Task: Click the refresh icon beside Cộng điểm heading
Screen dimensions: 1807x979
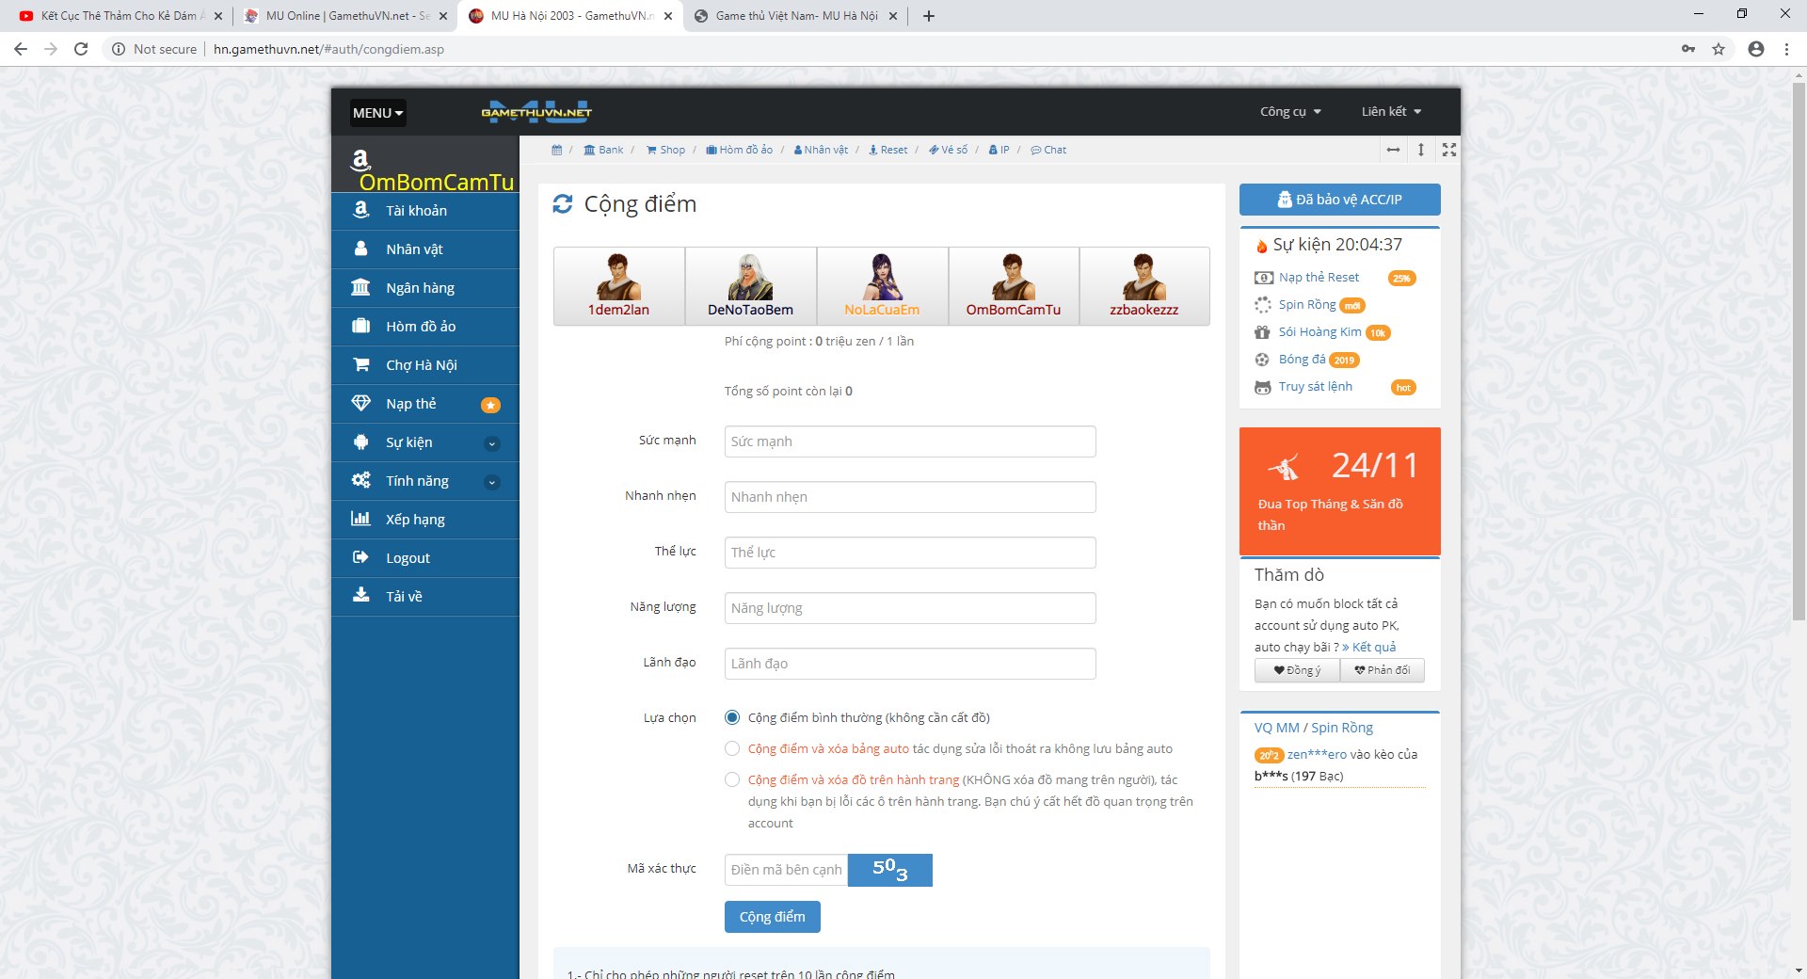Action: (562, 204)
